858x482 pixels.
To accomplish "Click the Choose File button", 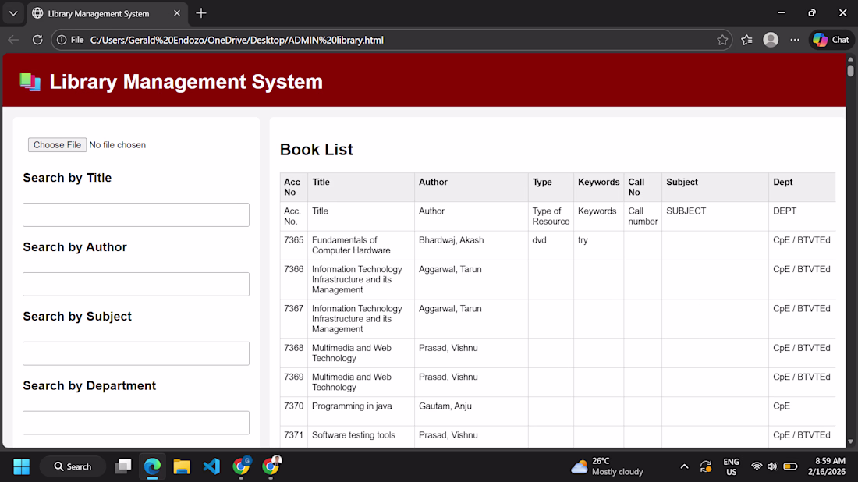I will pos(57,145).
